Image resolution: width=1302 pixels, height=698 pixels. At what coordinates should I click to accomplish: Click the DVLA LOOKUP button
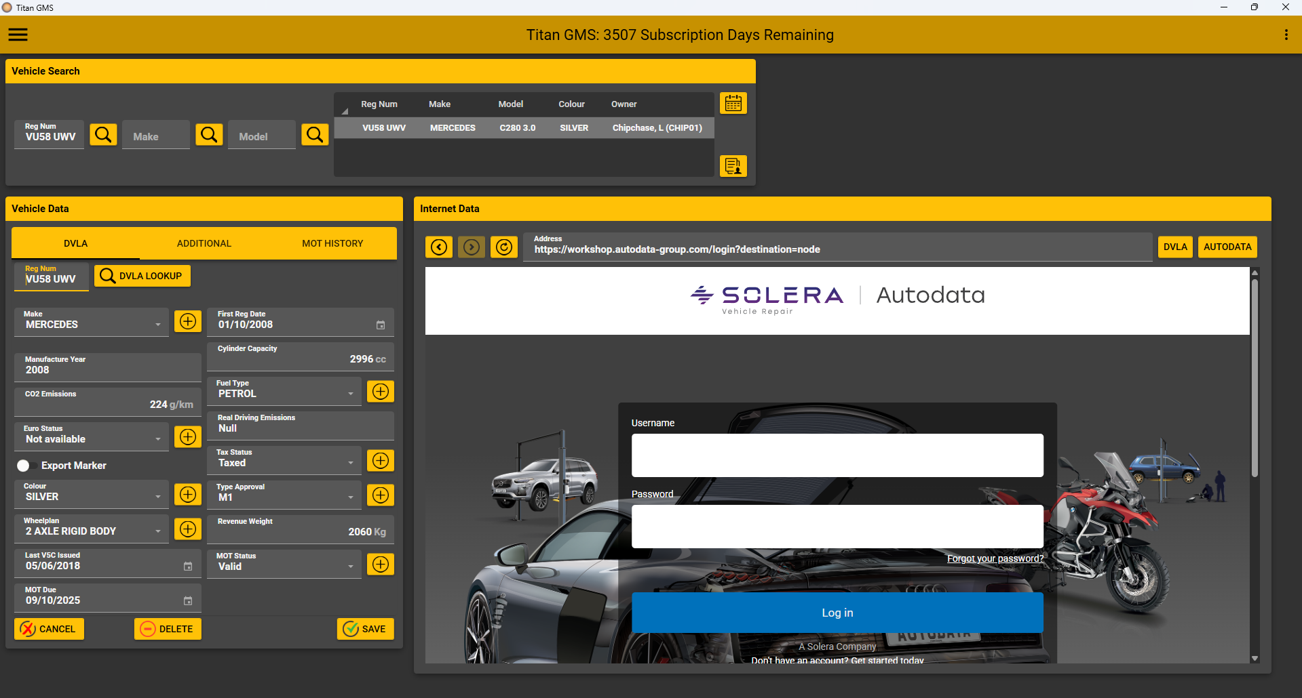pyautogui.click(x=142, y=276)
